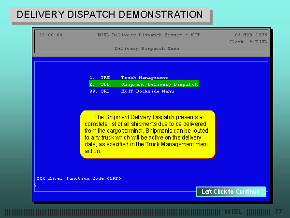Select menu item 1 TRM Truck Management

(129, 78)
